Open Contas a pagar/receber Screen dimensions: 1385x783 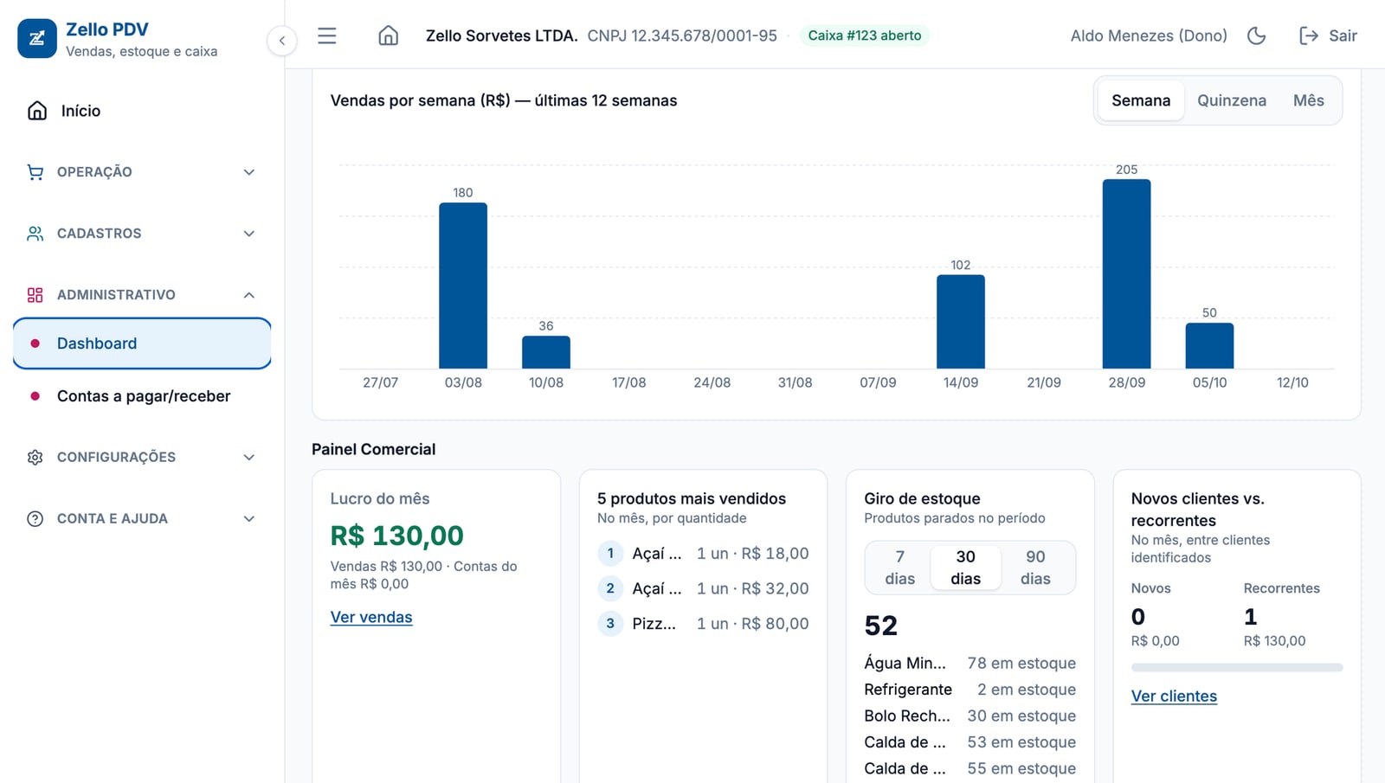pos(142,396)
